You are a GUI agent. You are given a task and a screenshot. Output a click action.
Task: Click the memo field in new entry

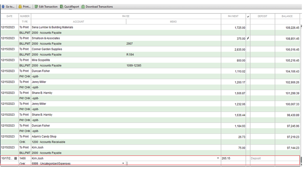pos(173,163)
